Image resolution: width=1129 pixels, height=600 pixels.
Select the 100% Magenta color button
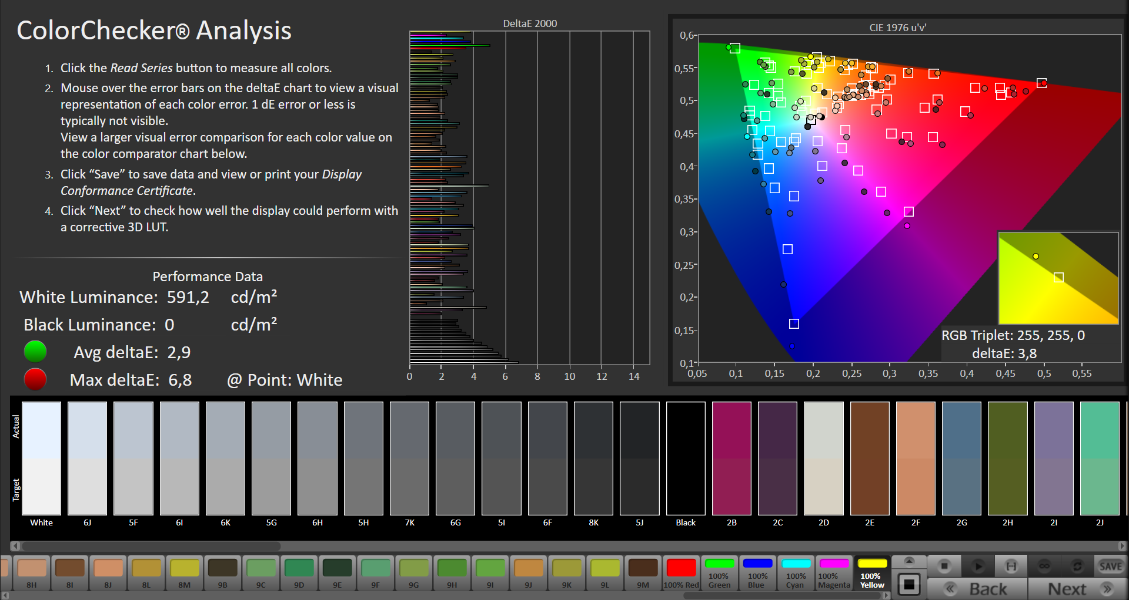click(834, 573)
